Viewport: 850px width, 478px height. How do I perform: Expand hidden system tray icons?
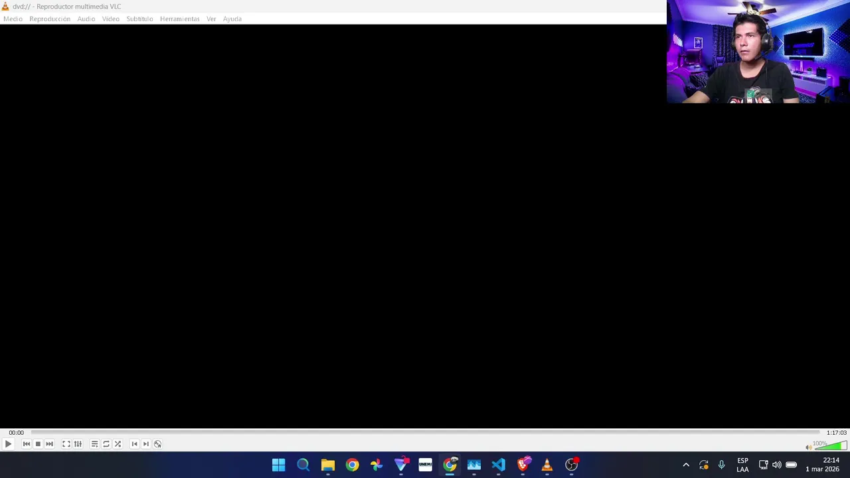tap(686, 465)
